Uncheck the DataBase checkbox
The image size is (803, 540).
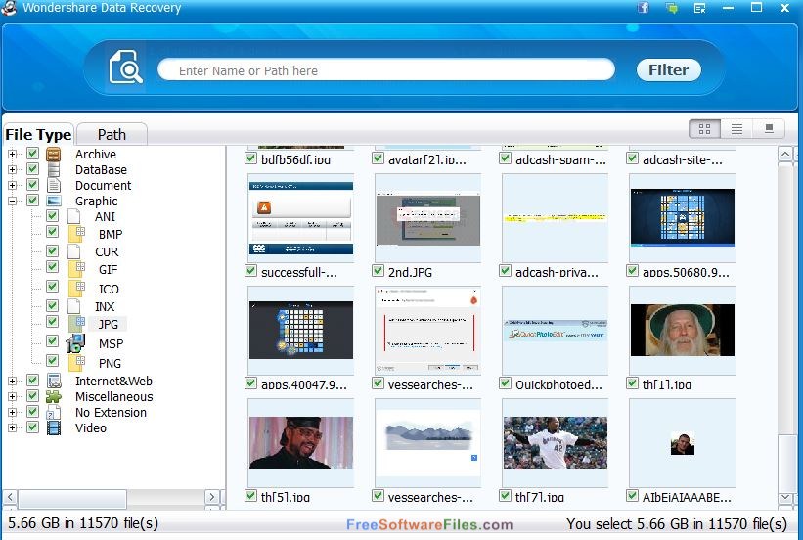[33, 168]
